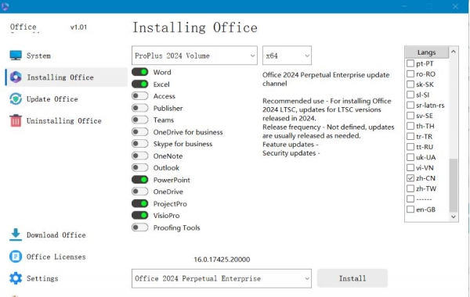The image size is (470, 297).
Task: Click the Download Office arrow icon
Action: pos(16,234)
